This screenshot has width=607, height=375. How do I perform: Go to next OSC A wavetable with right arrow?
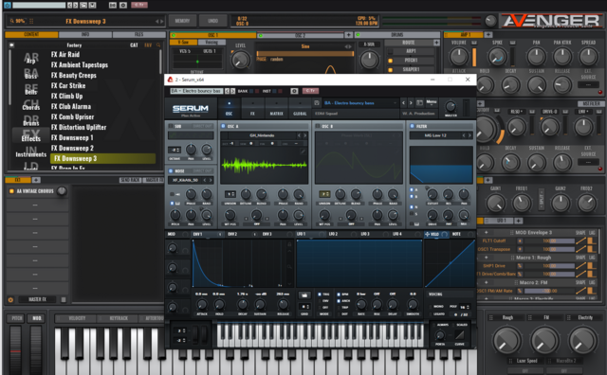(305, 135)
